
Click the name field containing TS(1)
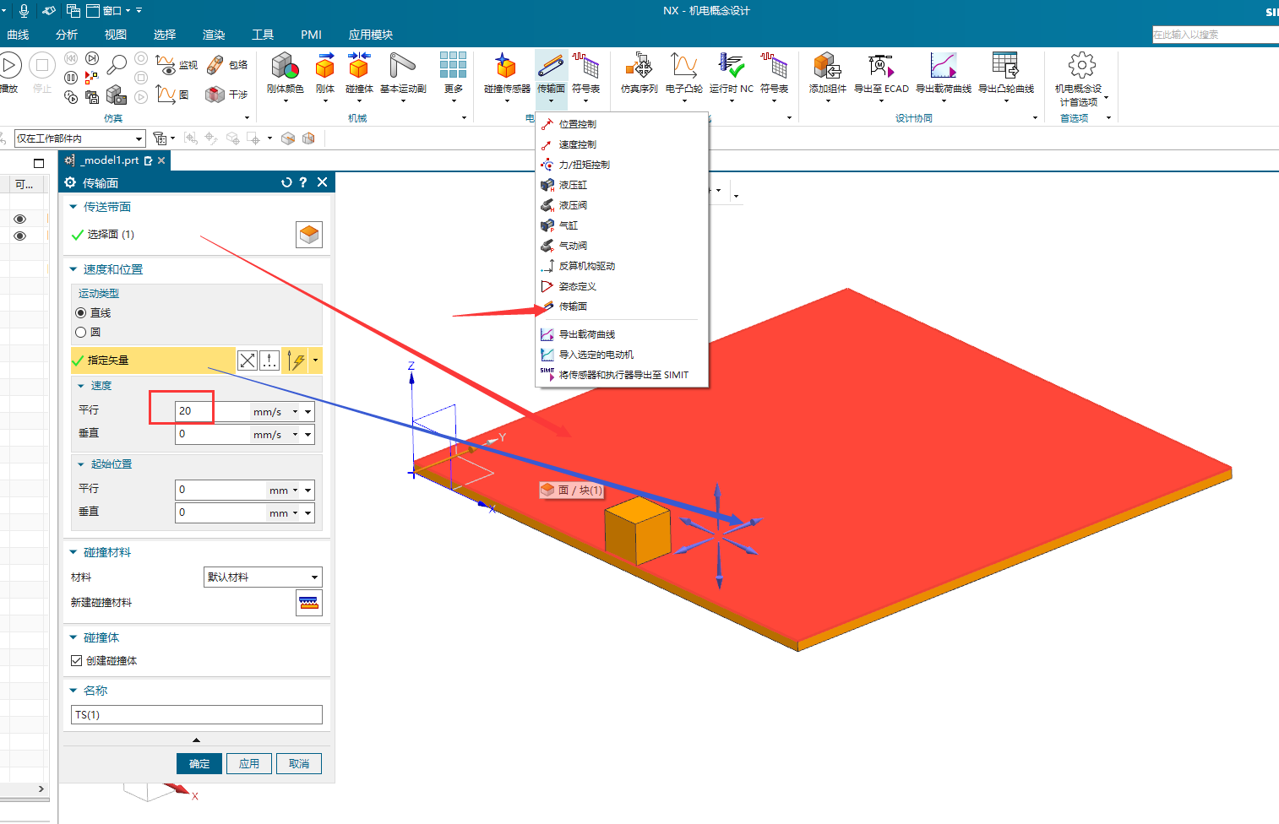[197, 715]
